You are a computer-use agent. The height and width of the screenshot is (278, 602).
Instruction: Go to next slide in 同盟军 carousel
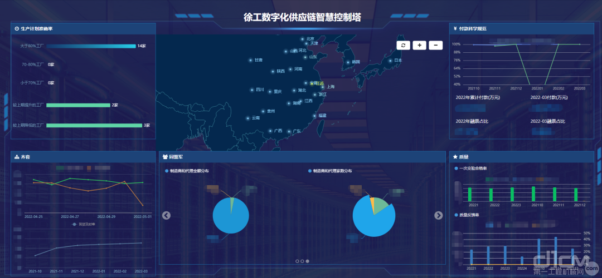coord(439,216)
